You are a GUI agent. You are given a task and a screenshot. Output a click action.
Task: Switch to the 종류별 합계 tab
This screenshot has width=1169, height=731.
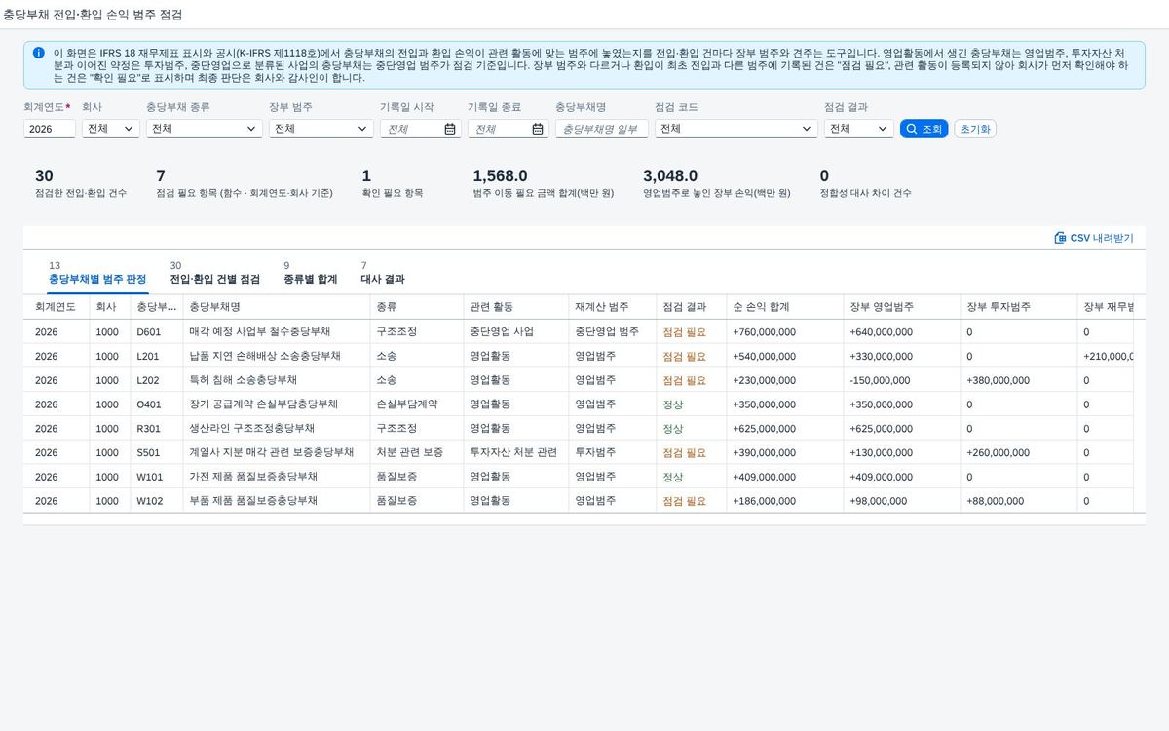tap(310, 273)
